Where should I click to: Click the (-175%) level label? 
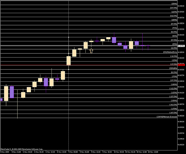174,109
